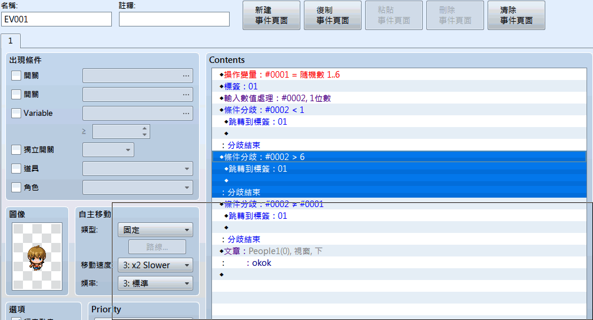
Task: Open the 頻率 dropdown showing 3: 標準
Action: (x=155, y=284)
